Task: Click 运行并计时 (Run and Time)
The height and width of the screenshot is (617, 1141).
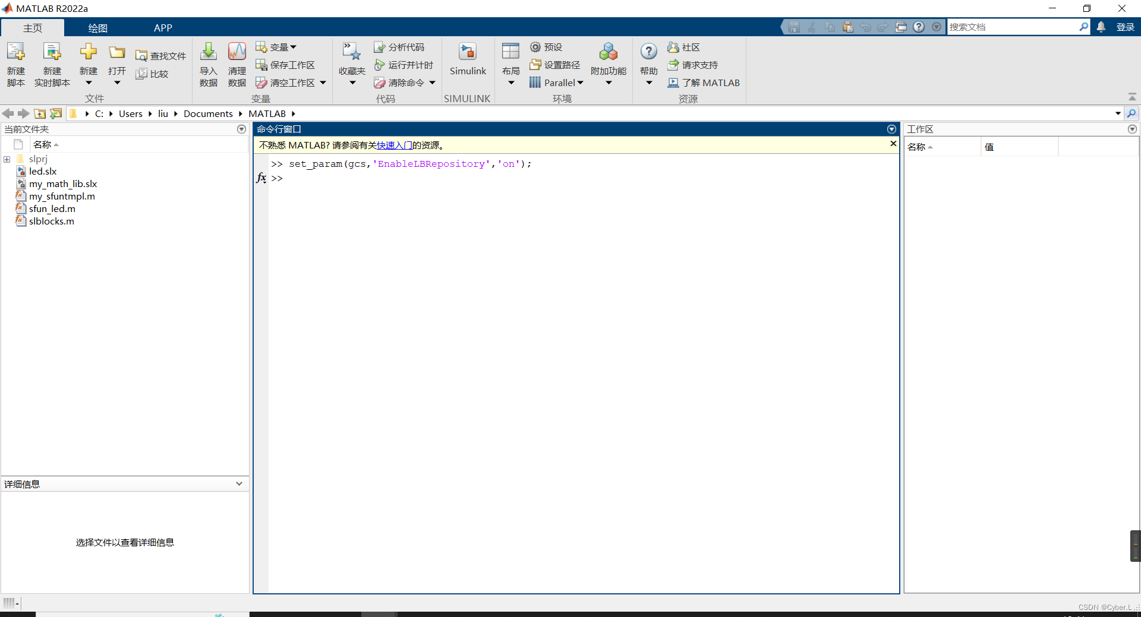Action: (x=404, y=65)
